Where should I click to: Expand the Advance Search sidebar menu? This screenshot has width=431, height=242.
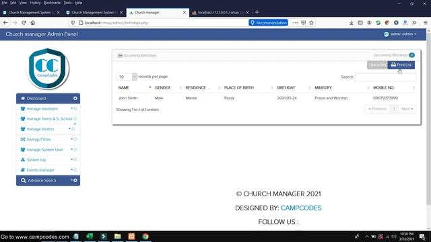coord(48,181)
